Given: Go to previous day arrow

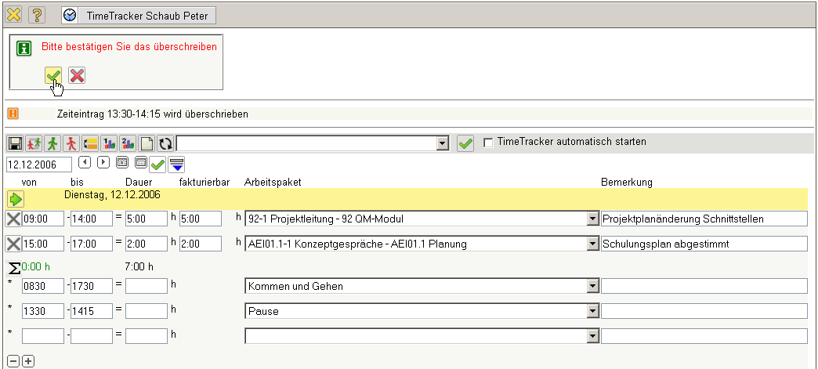Looking at the screenshot, I should click(85, 163).
